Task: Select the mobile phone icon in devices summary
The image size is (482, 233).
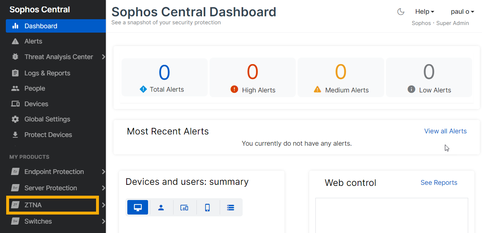Action: click(207, 208)
